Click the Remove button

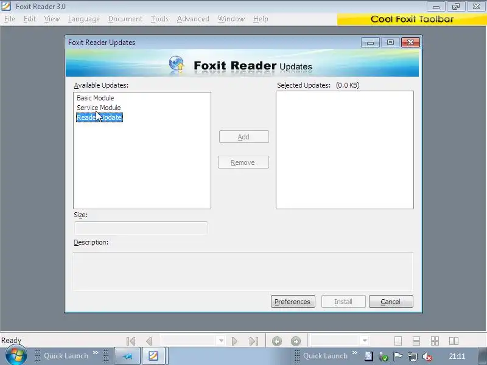[x=243, y=162]
